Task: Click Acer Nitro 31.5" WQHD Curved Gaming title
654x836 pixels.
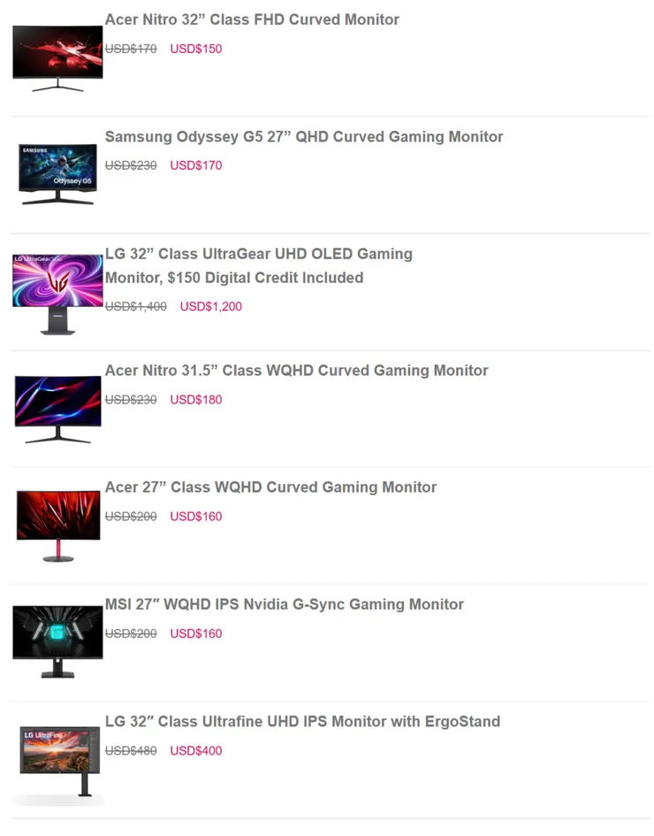Action: point(296,371)
